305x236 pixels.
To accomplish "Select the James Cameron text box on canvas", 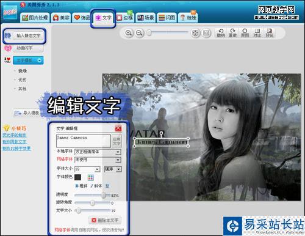I will (161, 142).
